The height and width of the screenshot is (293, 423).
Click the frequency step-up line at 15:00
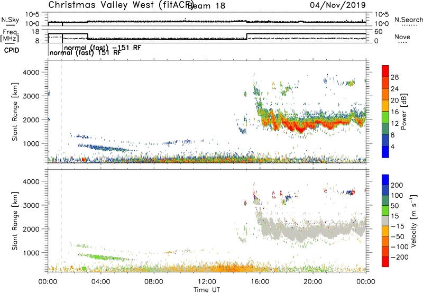[x=247, y=36]
